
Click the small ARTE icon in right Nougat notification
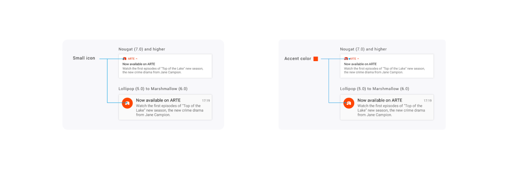(346, 59)
